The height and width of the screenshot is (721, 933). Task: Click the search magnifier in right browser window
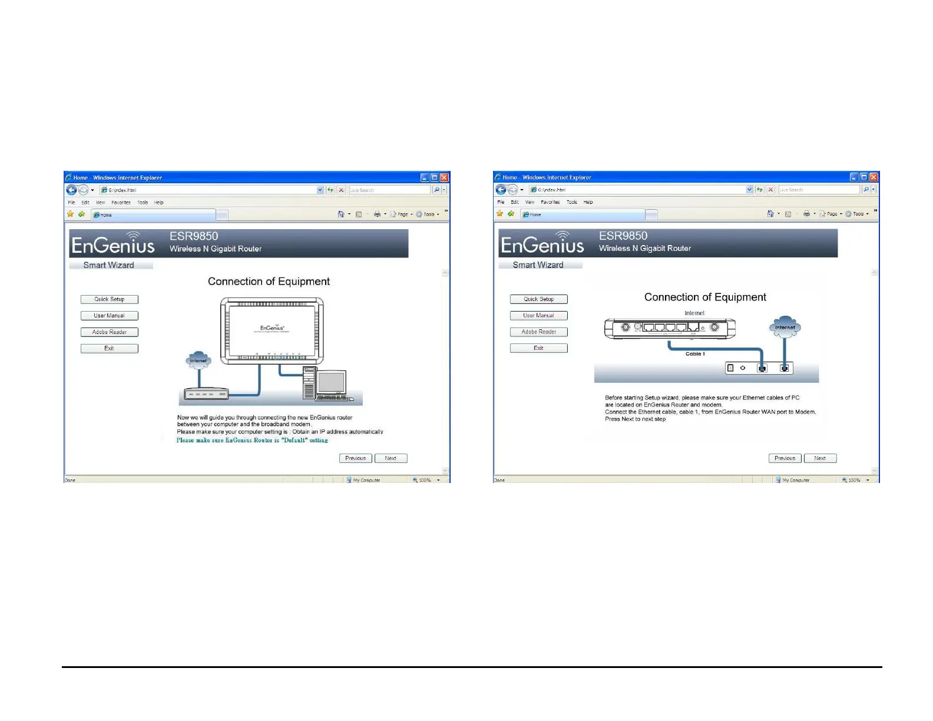point(866,190)
